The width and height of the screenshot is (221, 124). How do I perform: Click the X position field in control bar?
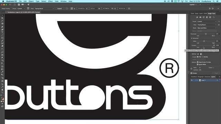81,9
